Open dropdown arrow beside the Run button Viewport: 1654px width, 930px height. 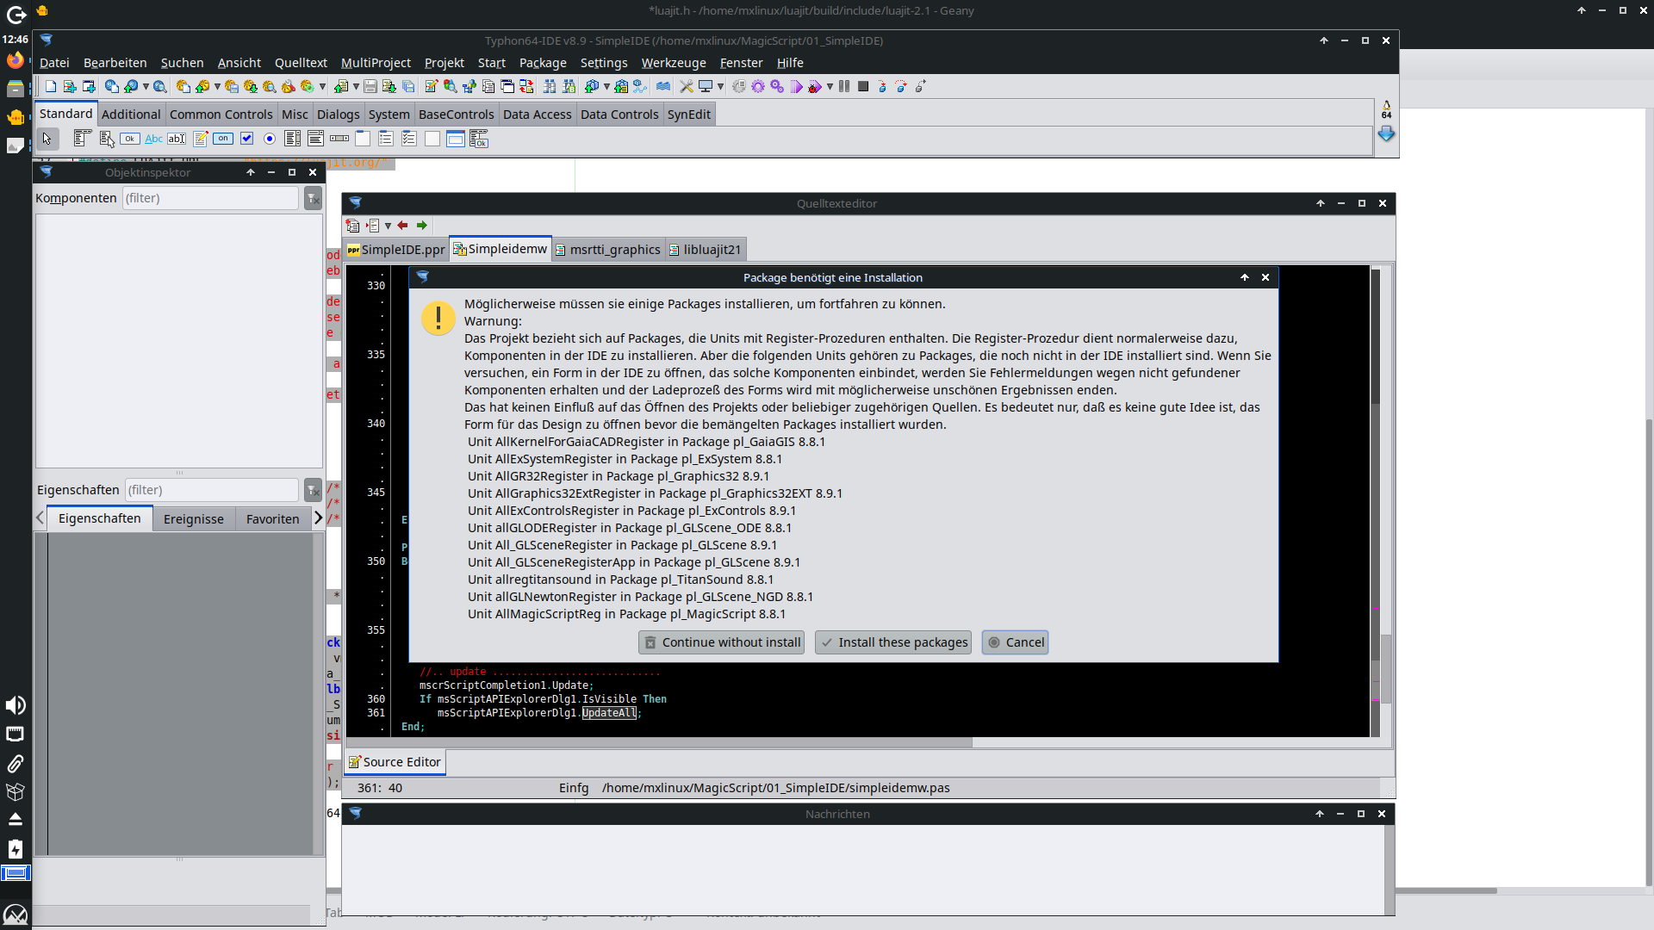[830, 86]
